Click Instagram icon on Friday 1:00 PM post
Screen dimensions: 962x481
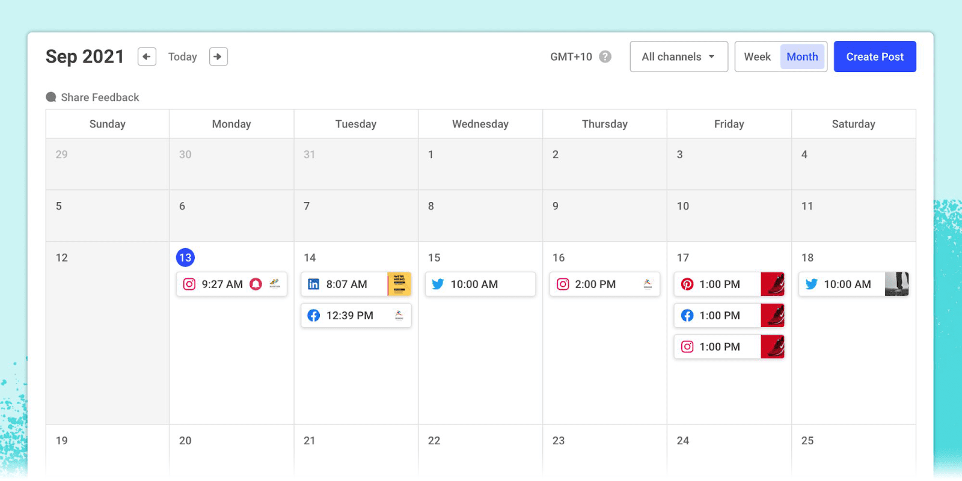pos(687,347)
